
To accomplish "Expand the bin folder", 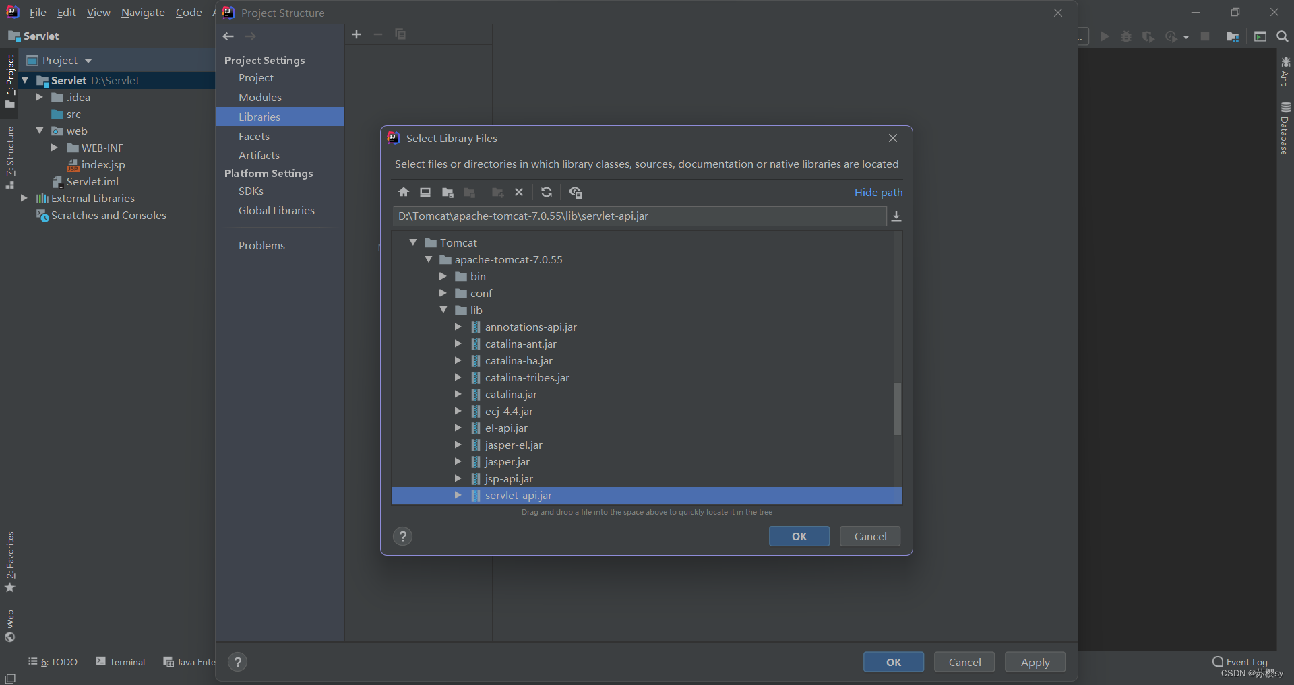I will click(x=443, y=276).
